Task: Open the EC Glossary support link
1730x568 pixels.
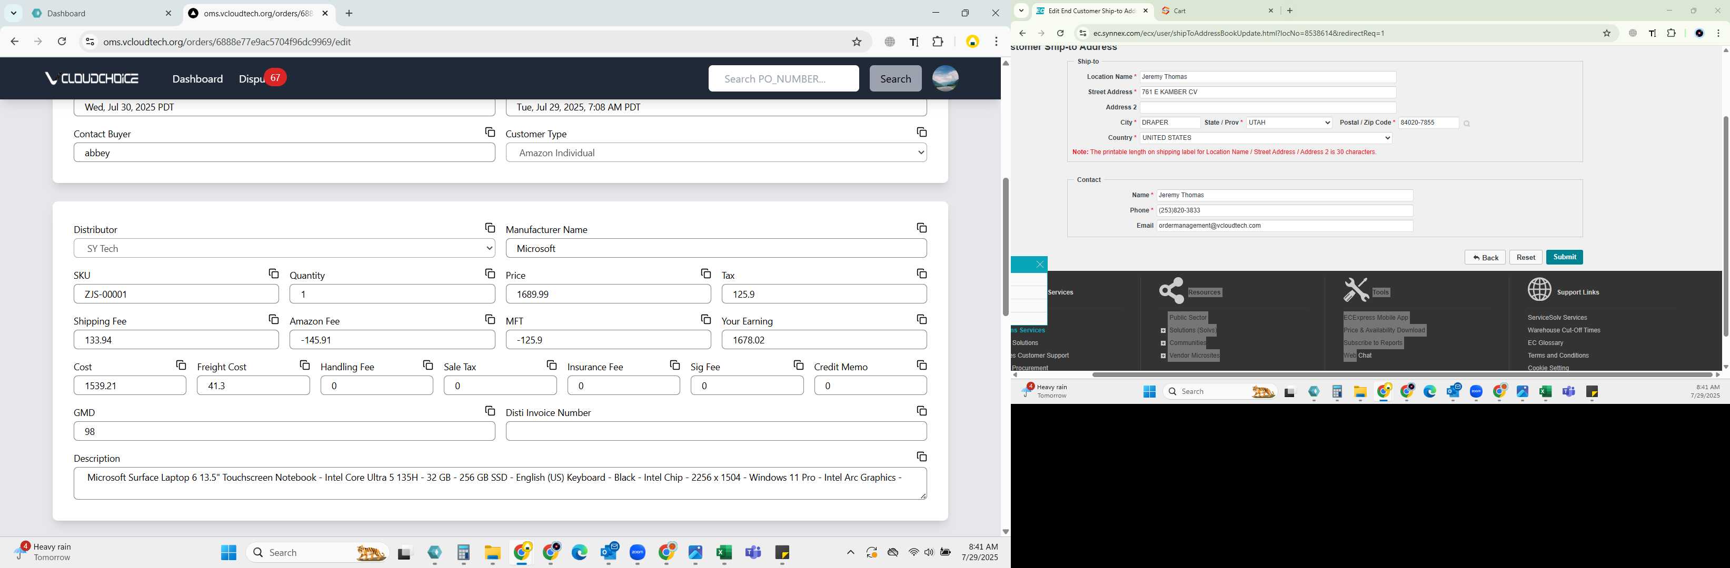Action: click(1545, 343)
